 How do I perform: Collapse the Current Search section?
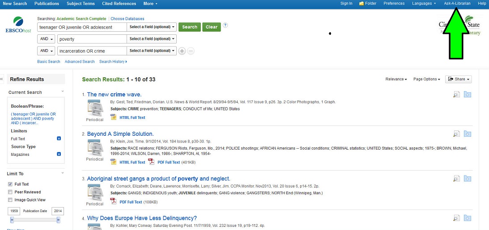pos(62,92)
